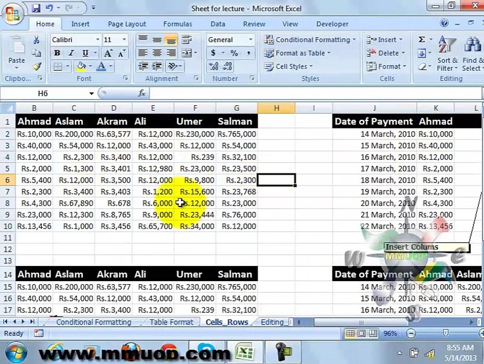Click the Insert cells button
The height and width of the screenshot is (364, 484).
tap(384, 39)
